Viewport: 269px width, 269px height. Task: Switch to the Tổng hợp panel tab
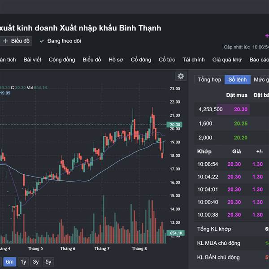[x=209, y=80]
